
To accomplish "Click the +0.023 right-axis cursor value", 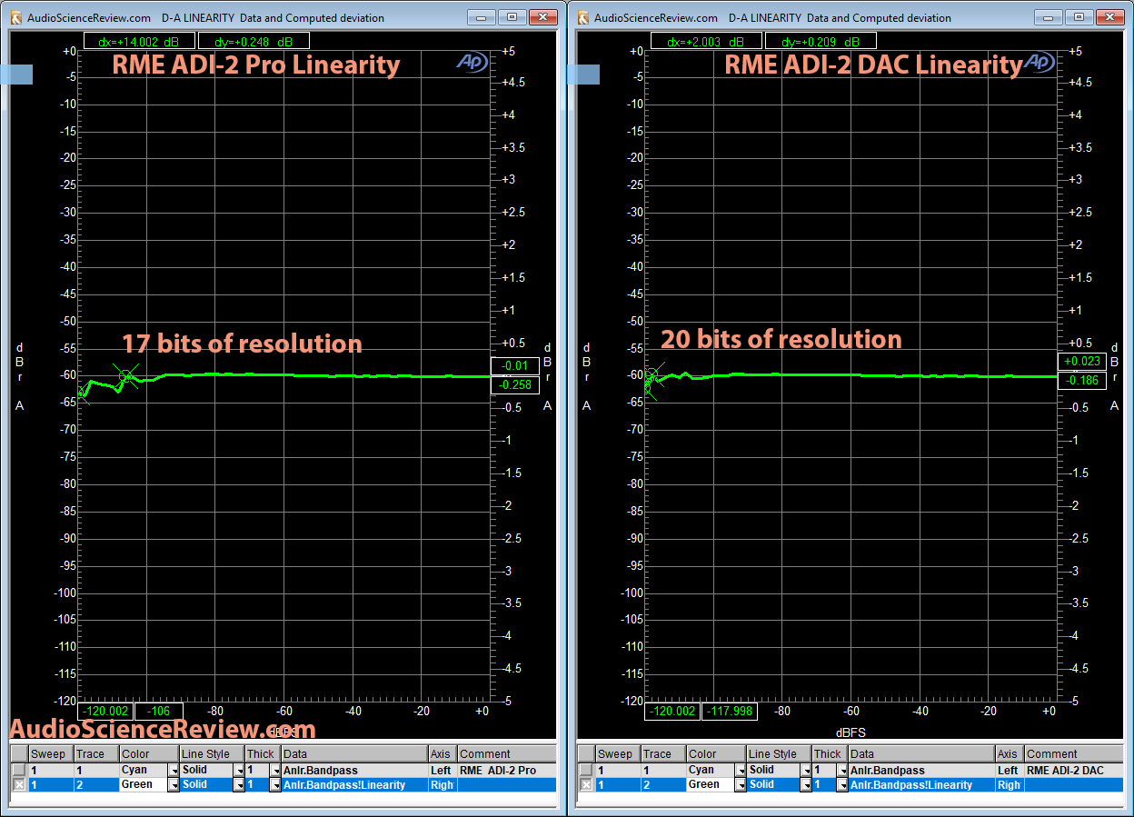I will pos(1082,361).
